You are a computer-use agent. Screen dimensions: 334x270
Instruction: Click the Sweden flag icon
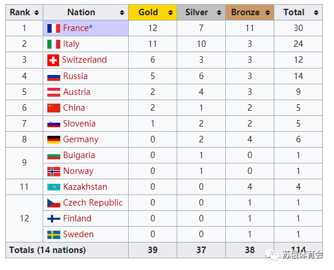point(54,235)
